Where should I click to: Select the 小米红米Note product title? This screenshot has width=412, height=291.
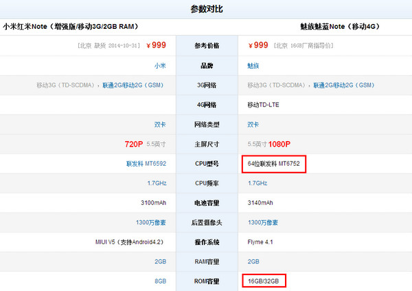(71, 27)
